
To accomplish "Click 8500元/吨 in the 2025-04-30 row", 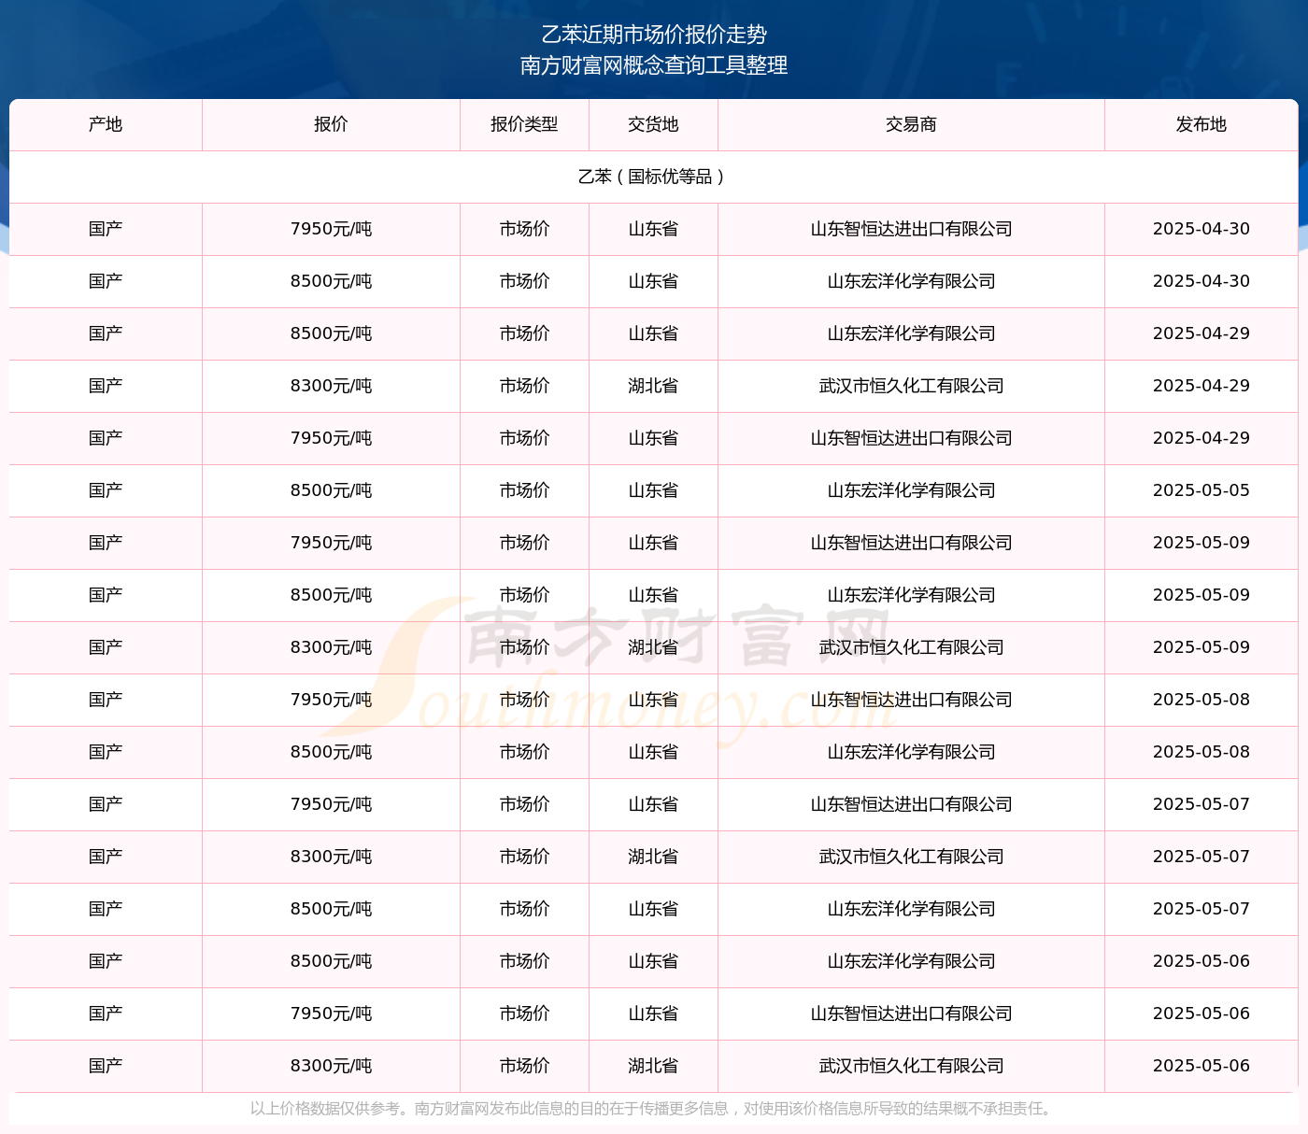I will (331, 281).
